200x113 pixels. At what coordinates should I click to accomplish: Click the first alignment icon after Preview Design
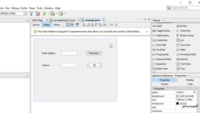click(84, 25)
